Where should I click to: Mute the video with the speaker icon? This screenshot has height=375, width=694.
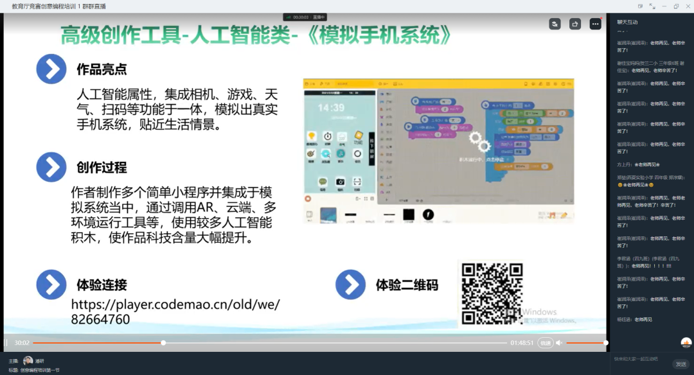[x=559, y=343]
